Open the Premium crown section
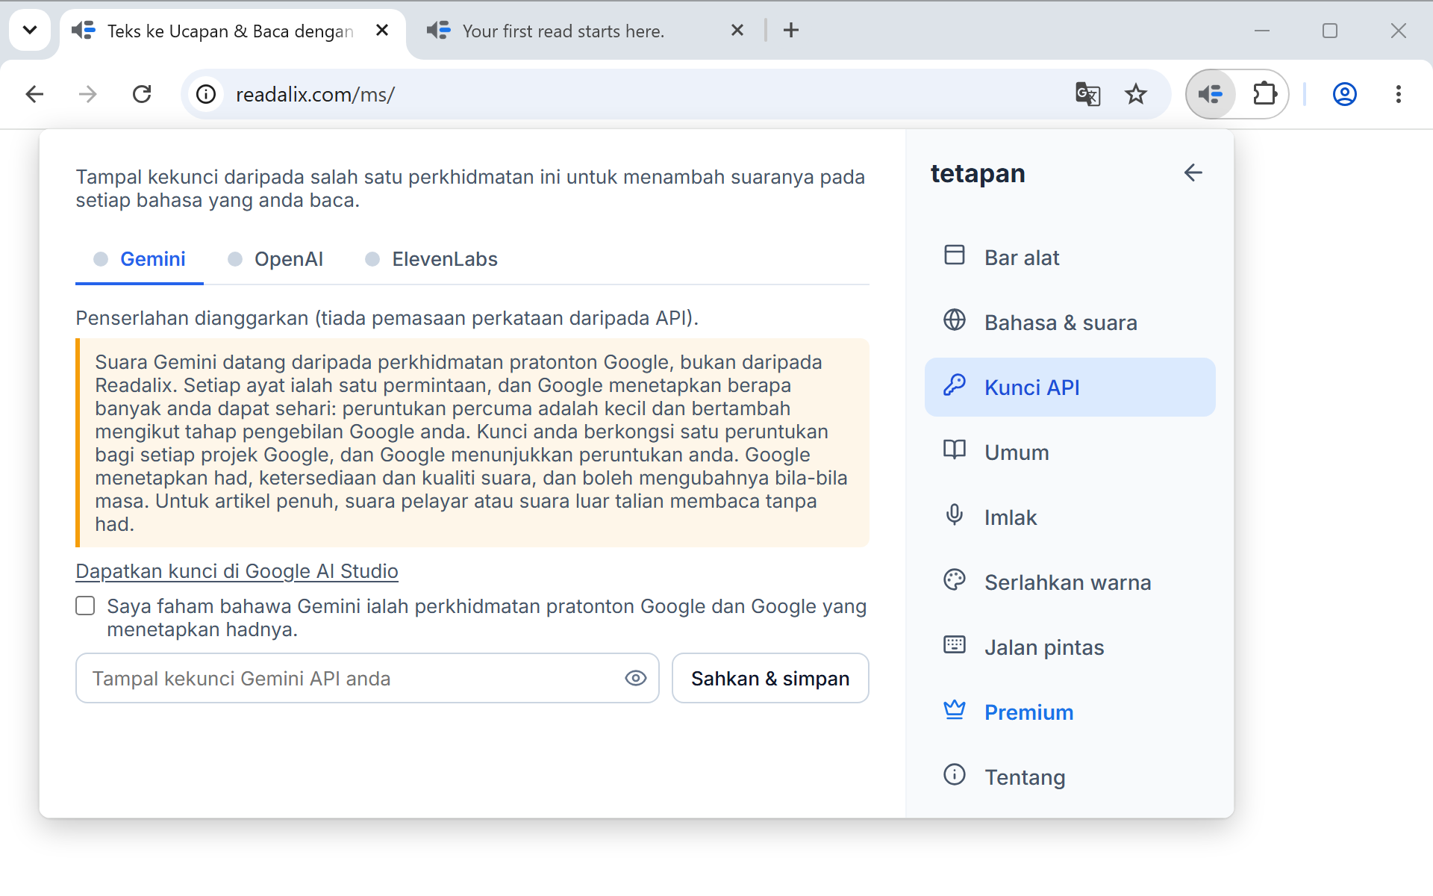Viewport: 1433px width, 896px height. (1070, 712)
